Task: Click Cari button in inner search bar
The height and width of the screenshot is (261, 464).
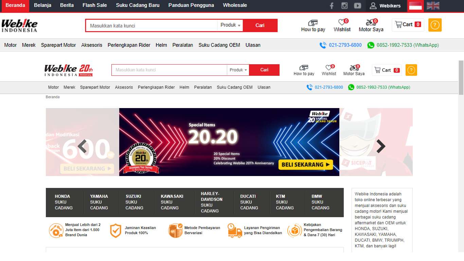Action: pyautogui.click(x=264, y=70)
